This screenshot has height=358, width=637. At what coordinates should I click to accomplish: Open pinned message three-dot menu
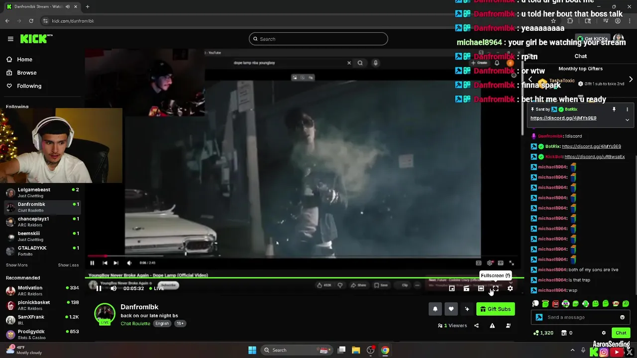pos(627,109)
